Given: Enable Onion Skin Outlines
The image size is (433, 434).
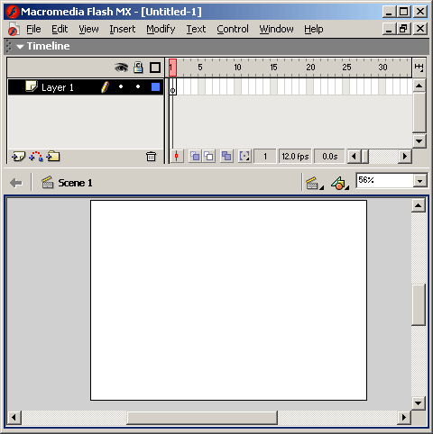Looking at the screenshot, I should 208,157.
